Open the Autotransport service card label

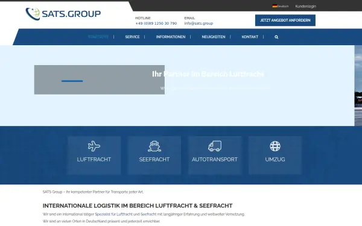[x=215, y=159]
